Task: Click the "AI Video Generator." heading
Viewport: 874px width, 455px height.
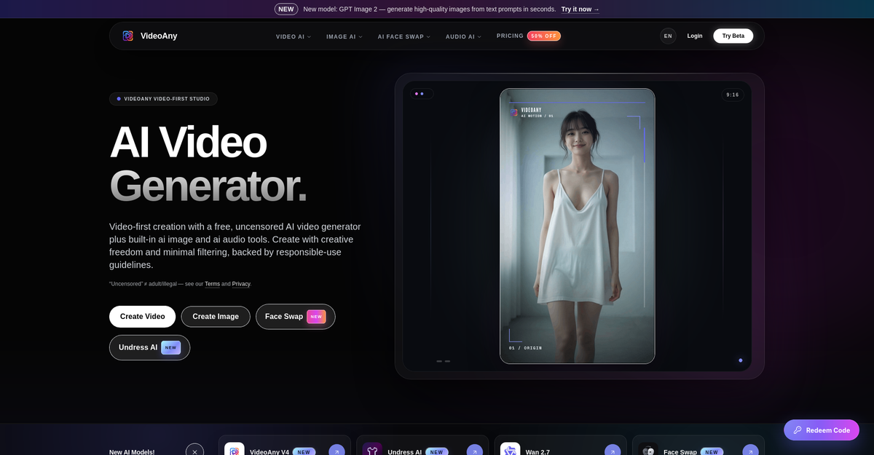Action: click(208, 164)
